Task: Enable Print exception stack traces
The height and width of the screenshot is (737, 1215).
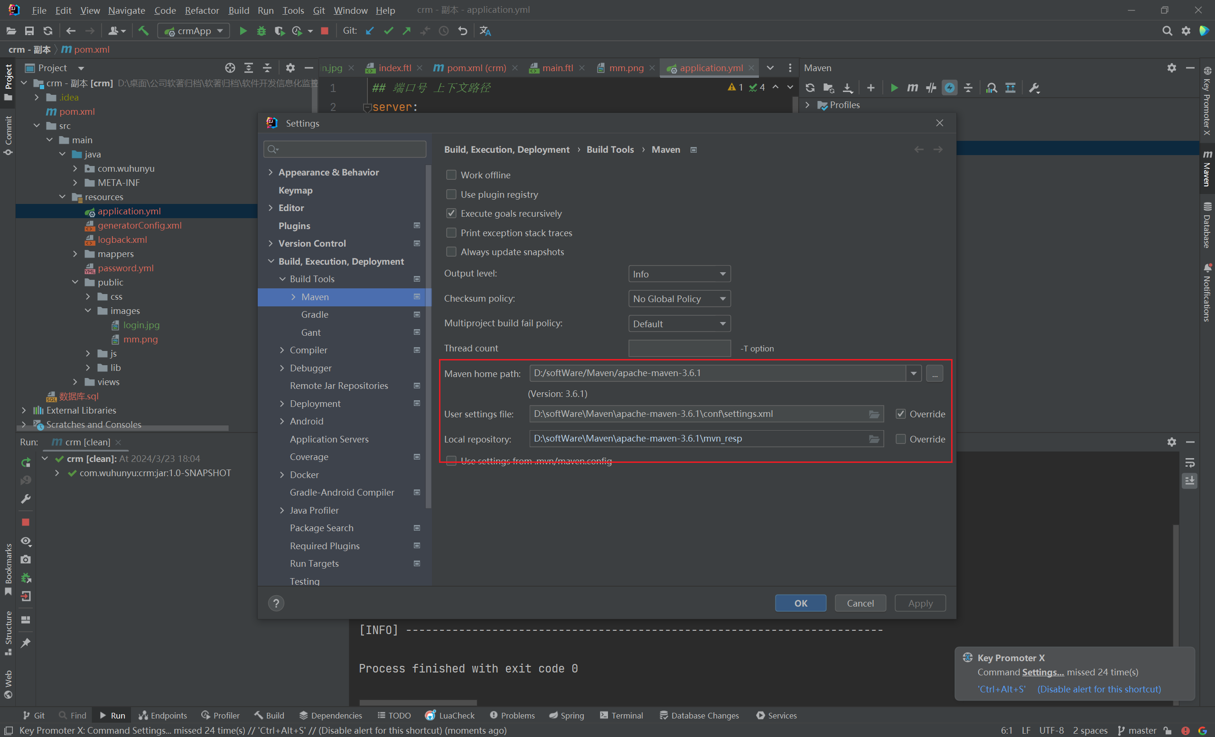Action: pyautogui.click(x=451, y=232)
